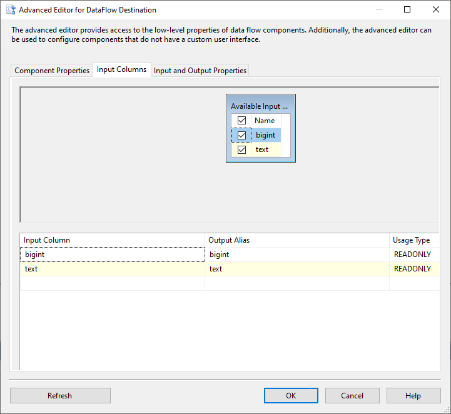Viewport: 451px width, 414px height.
Task: Select the text Input Column cell
Action: coord(113,269)
